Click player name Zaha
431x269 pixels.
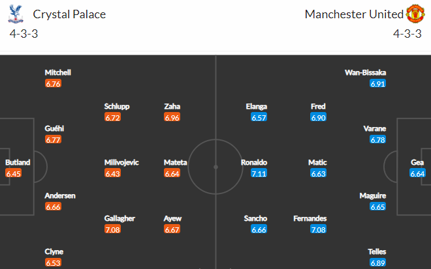tap(172, 106)
